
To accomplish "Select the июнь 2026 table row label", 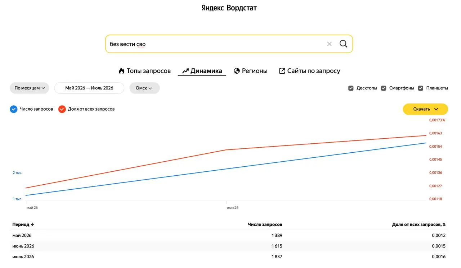I will click(23, 246).
